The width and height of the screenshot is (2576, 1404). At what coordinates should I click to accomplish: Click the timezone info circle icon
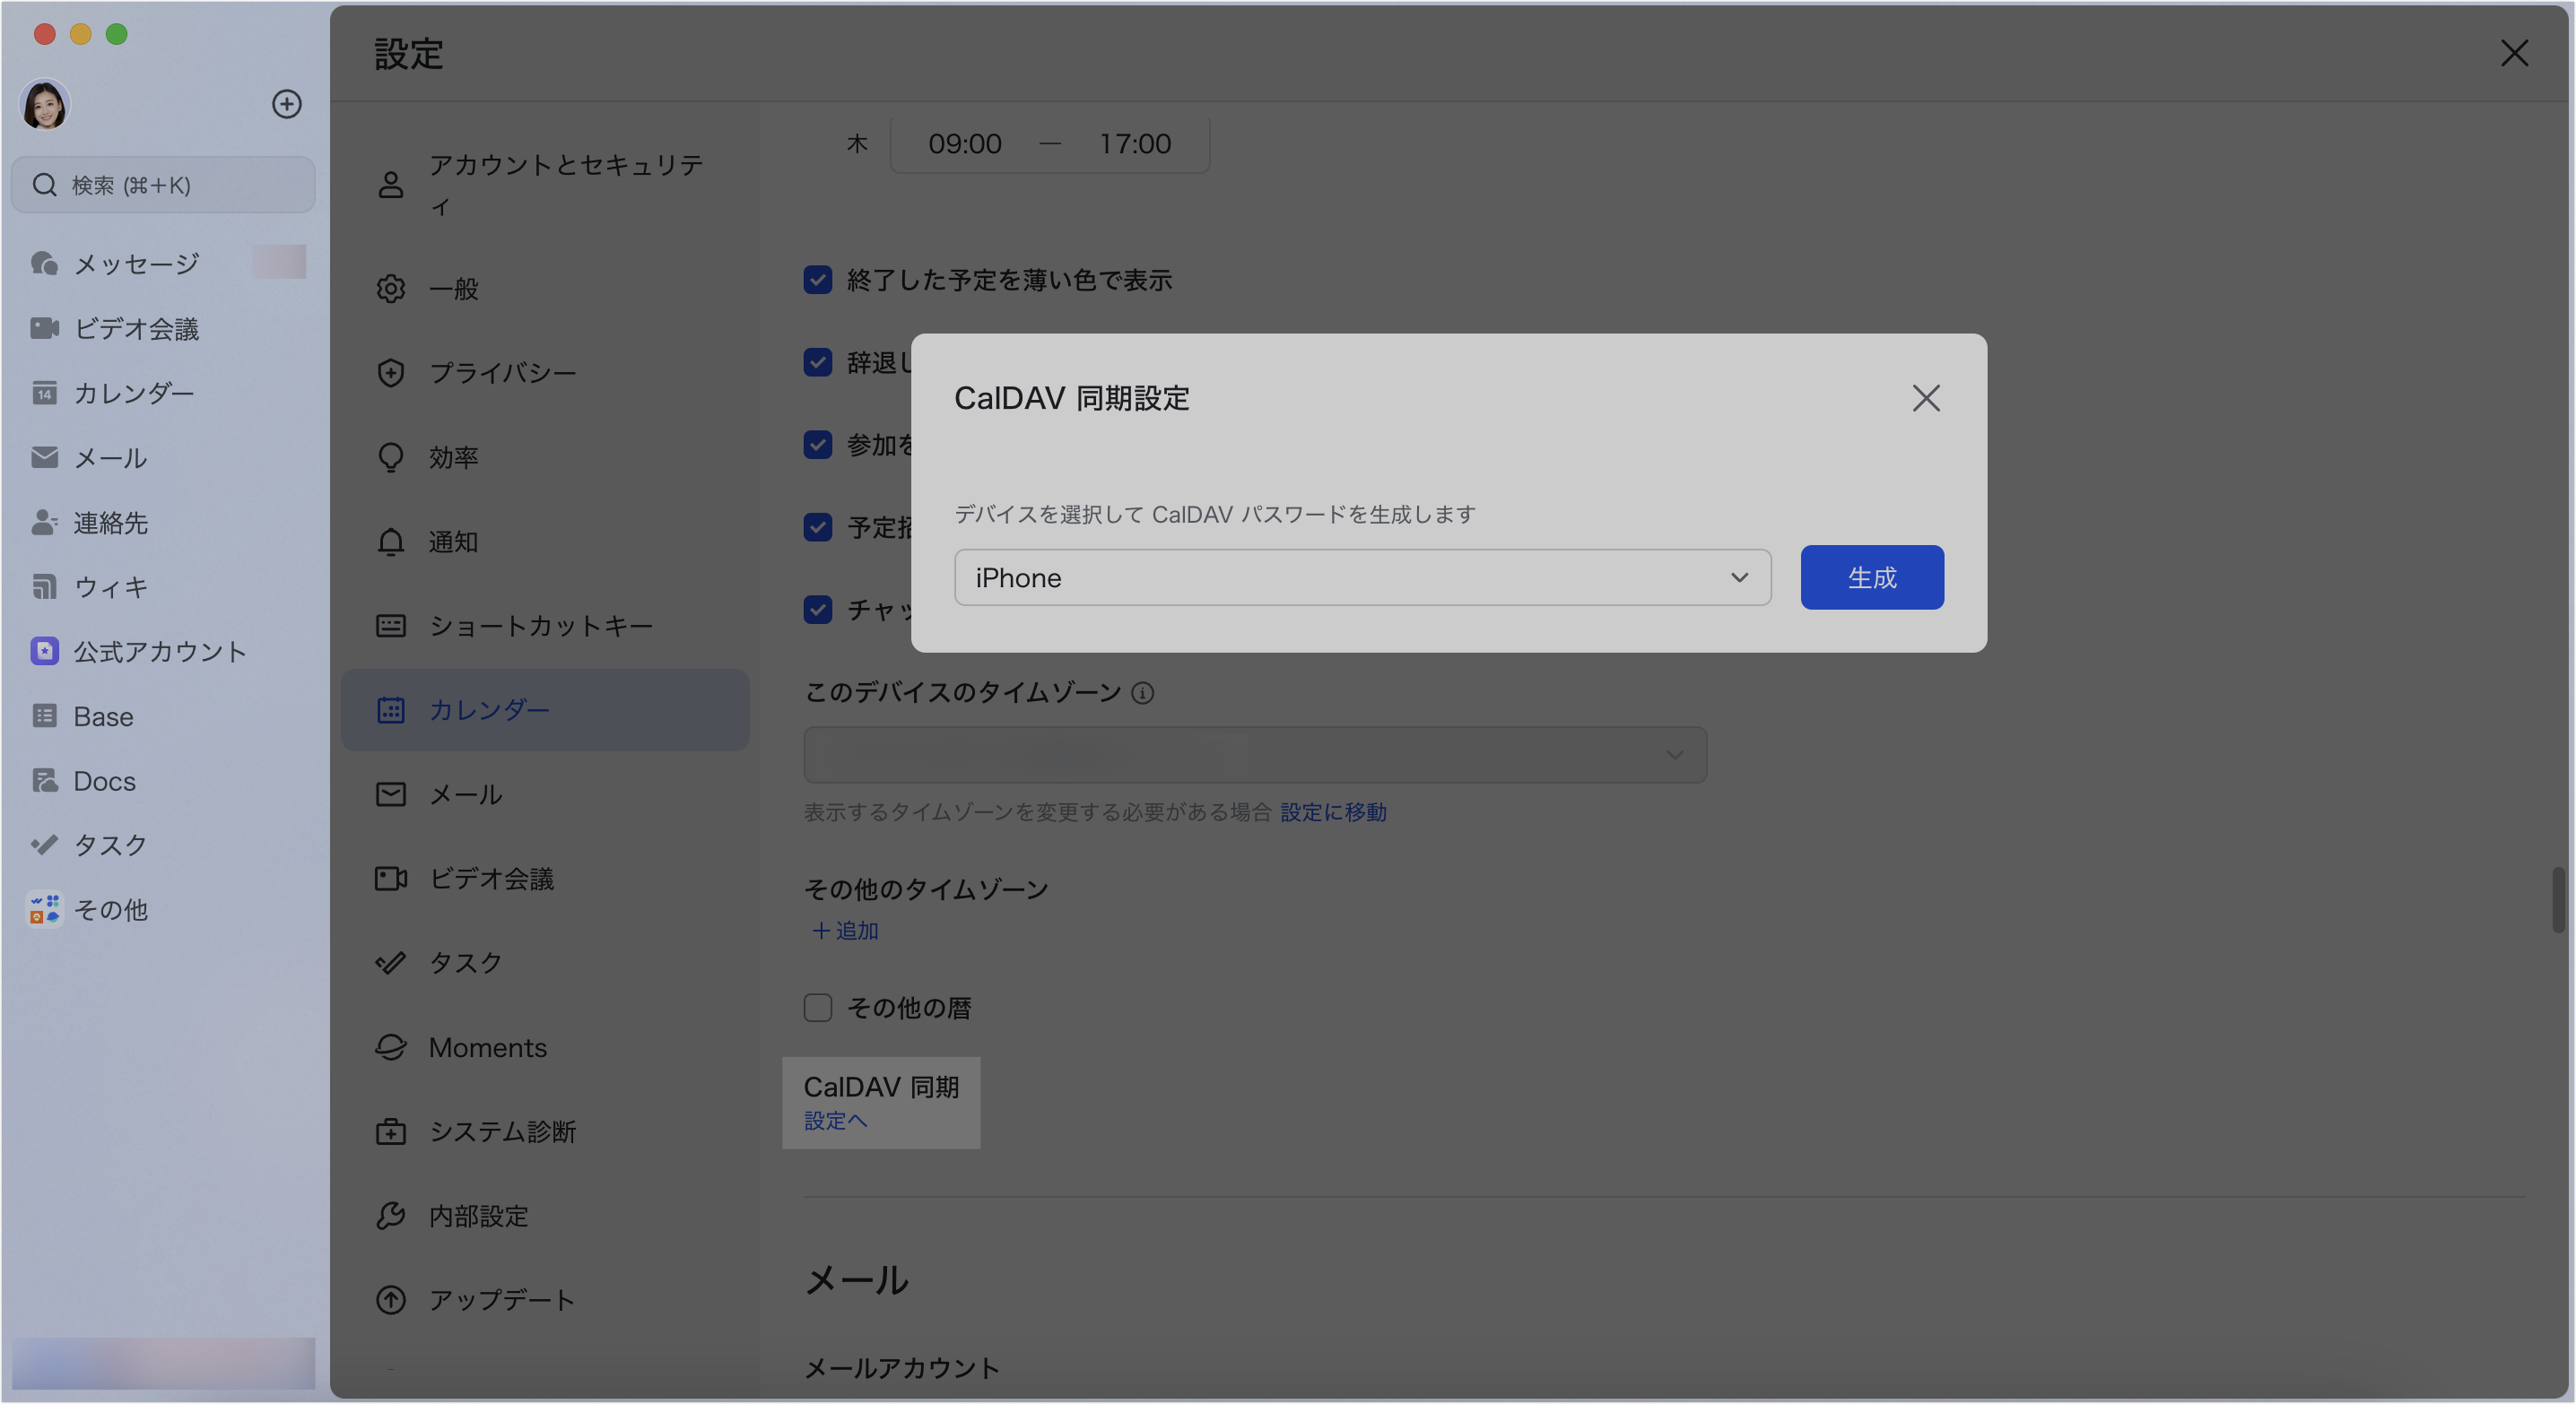tap(1142, 692)
